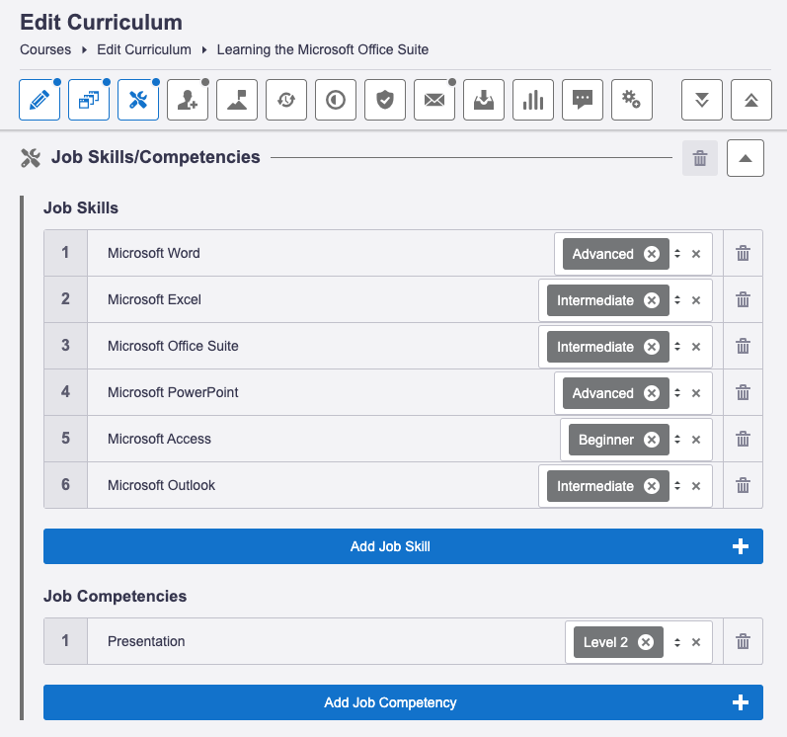Click the Add Job Competency button
The width and height of the screenshot is (787, 737).
[x=403, y=702]
